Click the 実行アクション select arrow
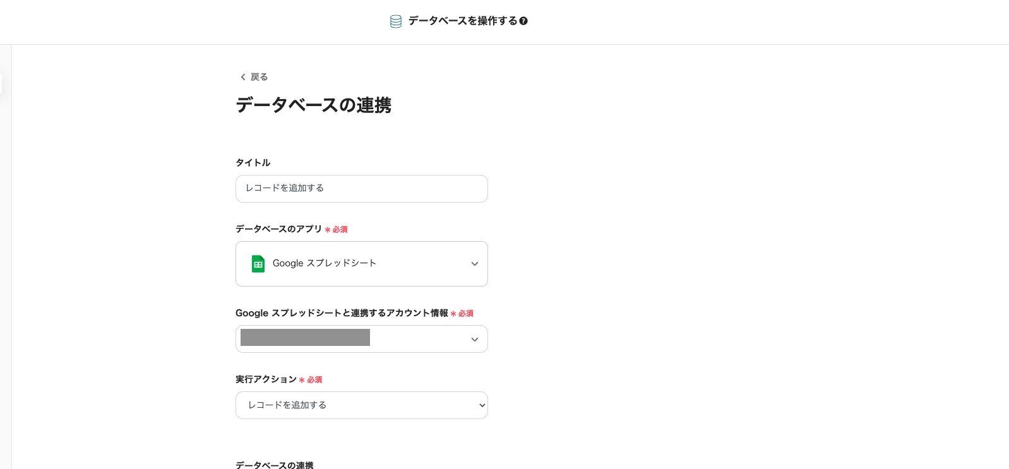This screenshot has height=469, width=1009. pos(482,405)
